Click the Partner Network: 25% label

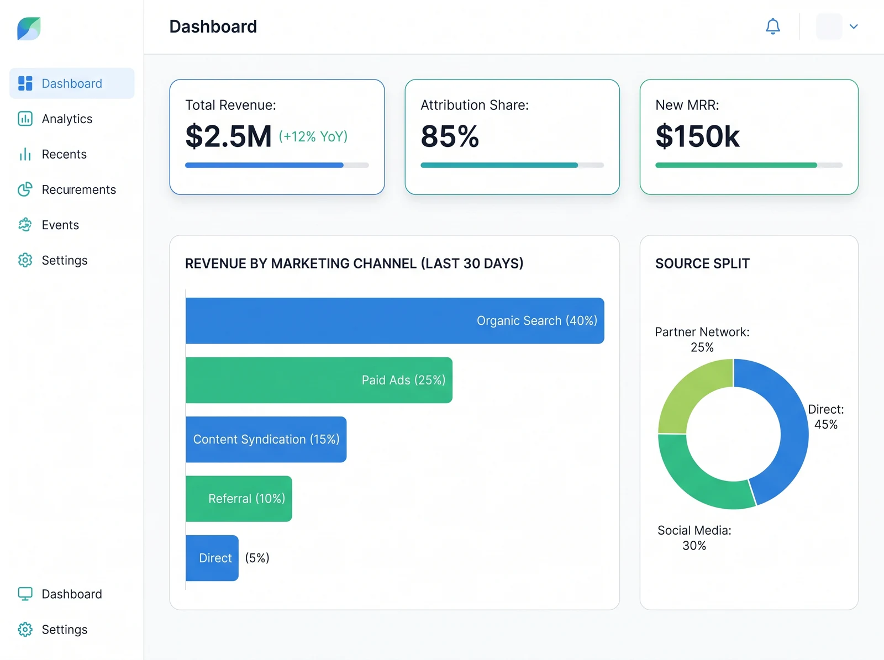[702, 340]
